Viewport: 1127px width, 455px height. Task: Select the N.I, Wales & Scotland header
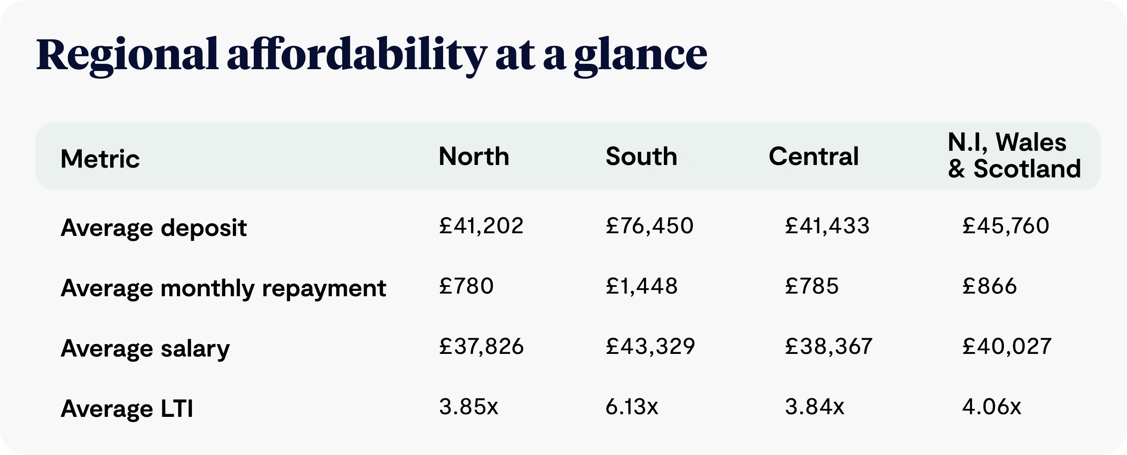pyautogui.click(x=1014, y=155)
